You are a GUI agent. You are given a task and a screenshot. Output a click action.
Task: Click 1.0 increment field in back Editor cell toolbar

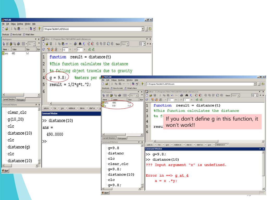[65, 50]
